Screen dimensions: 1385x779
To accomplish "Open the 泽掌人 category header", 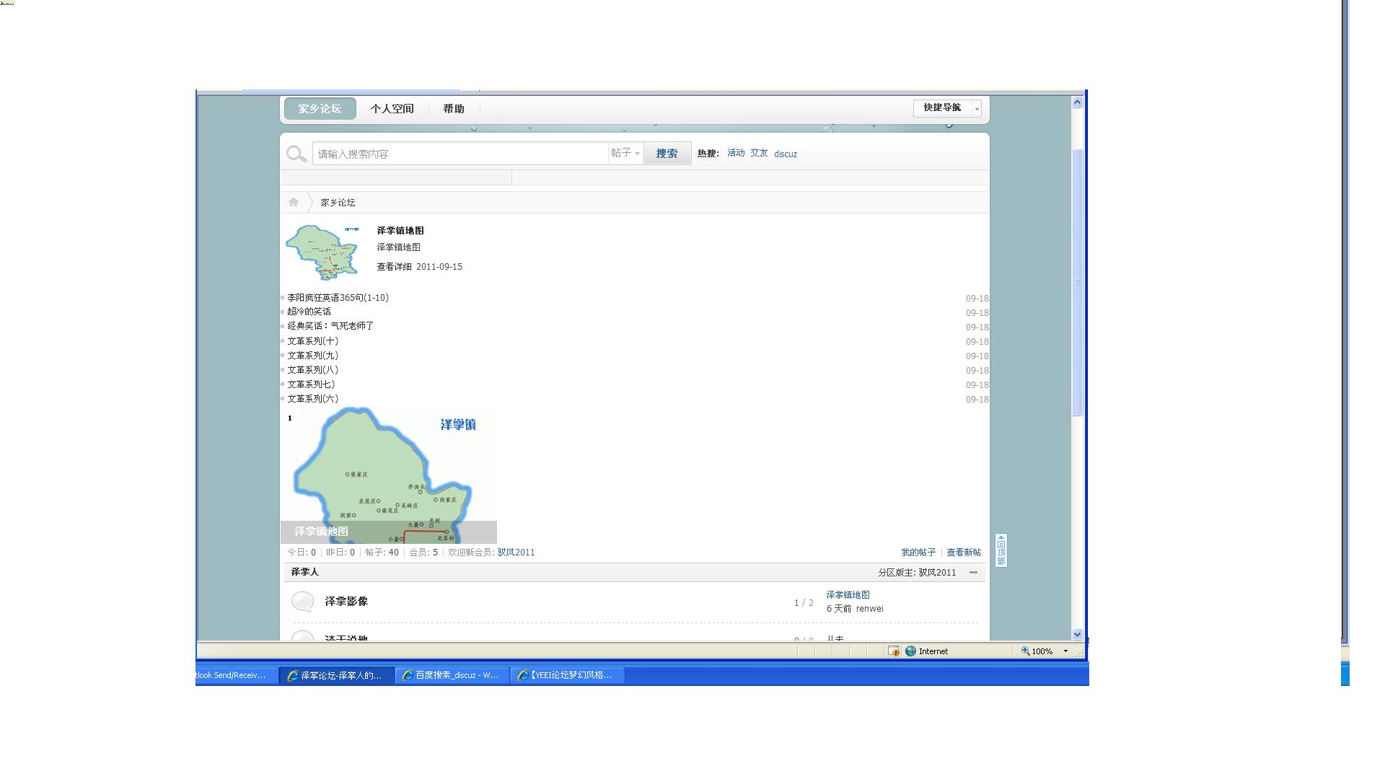I will click(304, 572).
